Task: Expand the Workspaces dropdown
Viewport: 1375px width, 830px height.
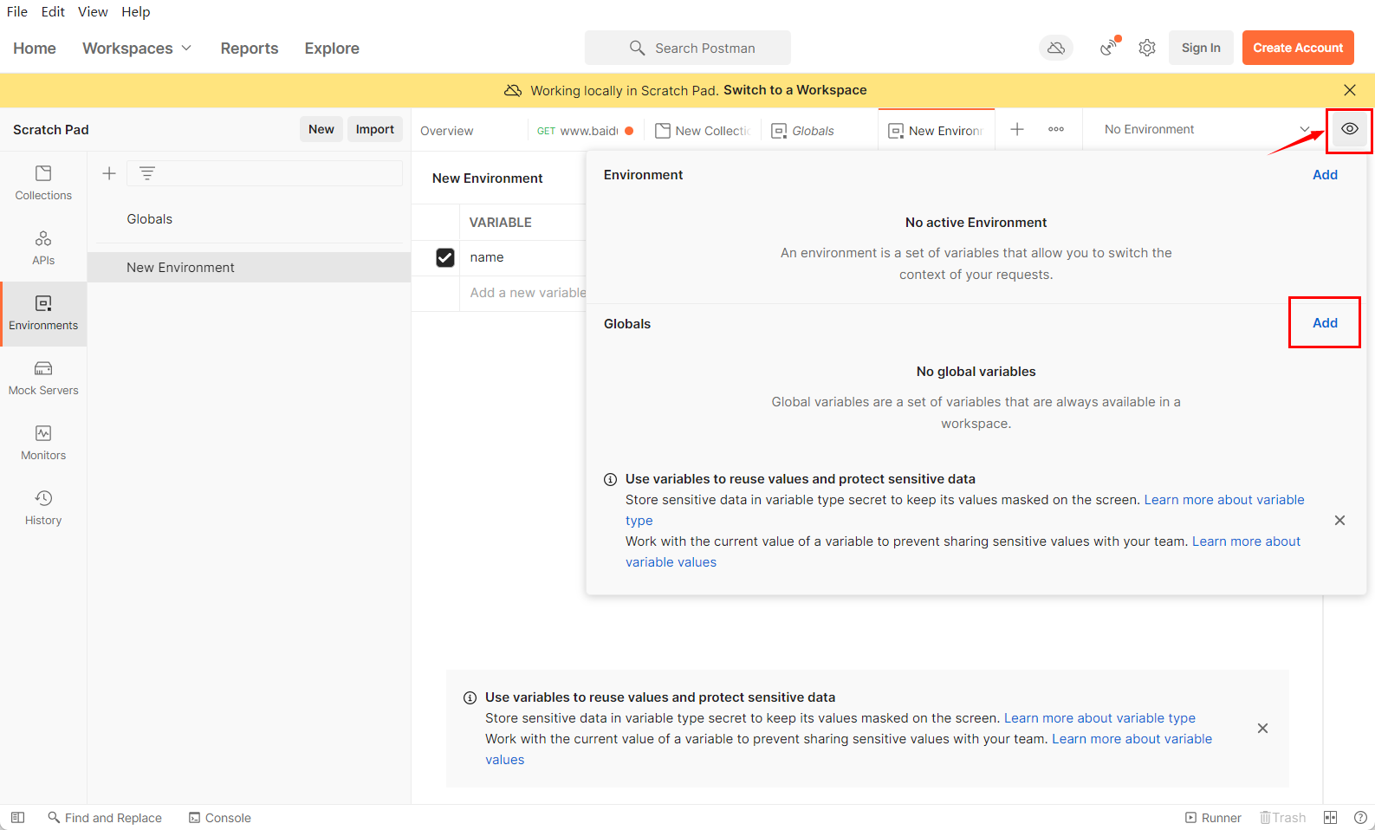Action: tap(137, 49)
